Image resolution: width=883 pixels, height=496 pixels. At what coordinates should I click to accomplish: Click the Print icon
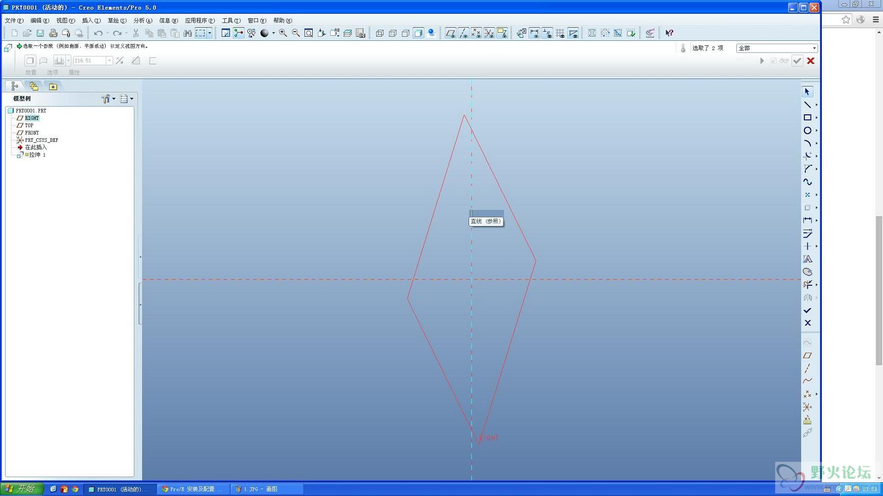(x=53, y=33)
